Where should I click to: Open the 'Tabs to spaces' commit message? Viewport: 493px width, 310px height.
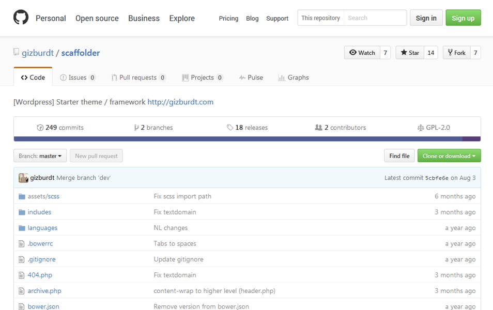[x=175, y=243]
